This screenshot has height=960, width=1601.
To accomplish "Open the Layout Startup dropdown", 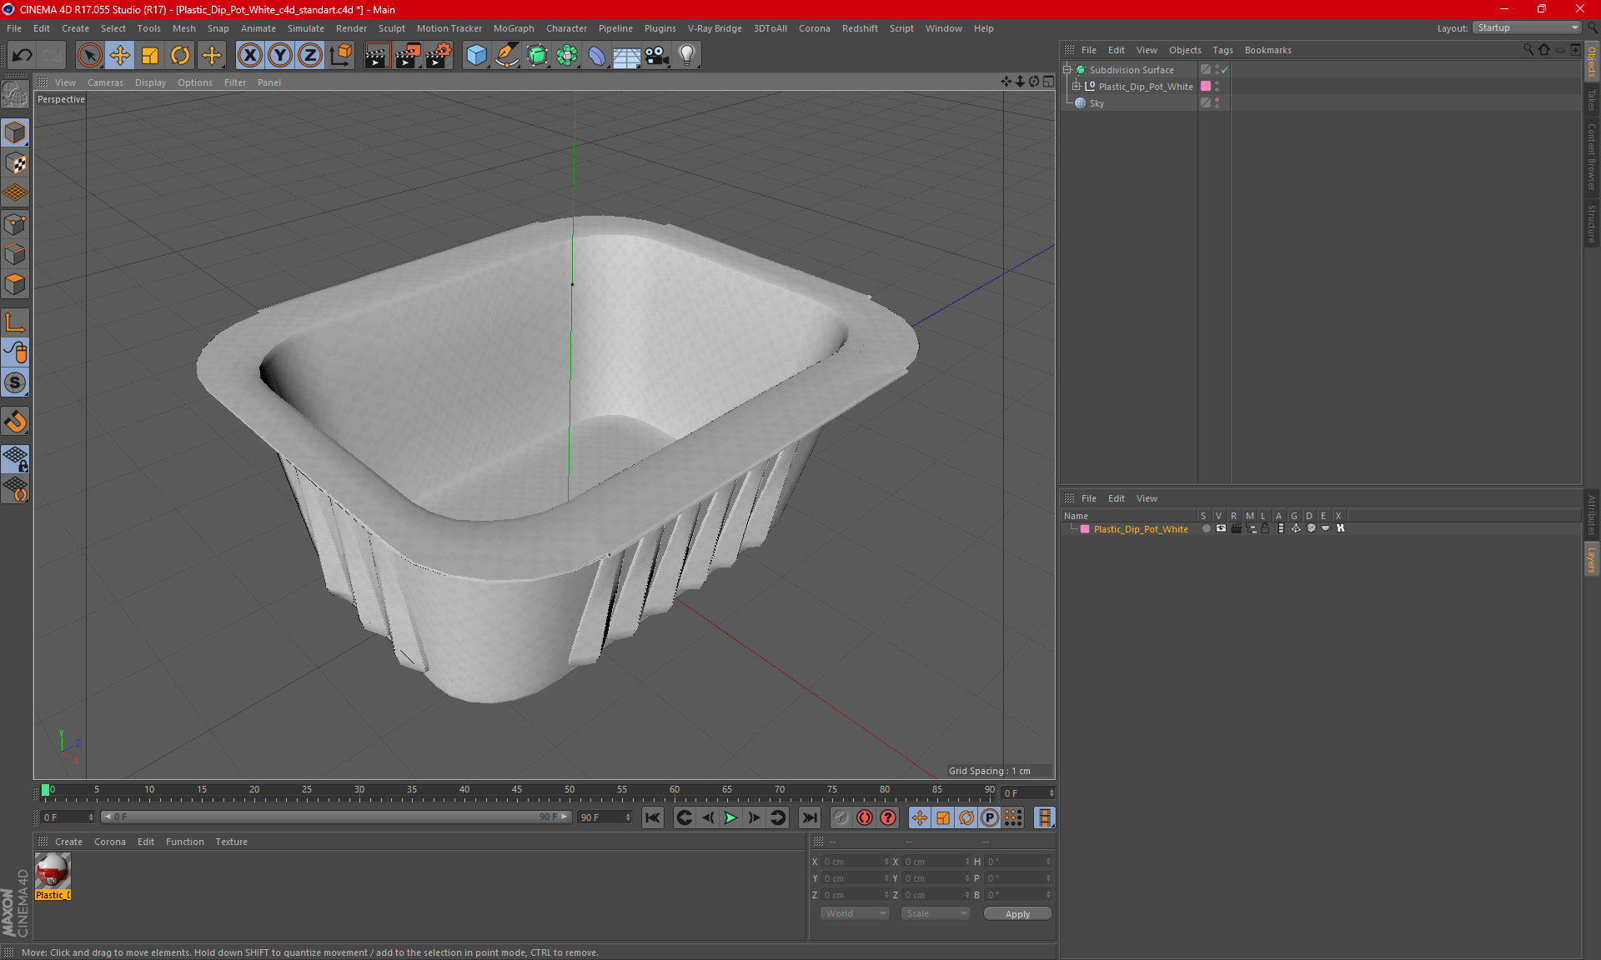I will pyautogui.click(x=1528, y=27).
